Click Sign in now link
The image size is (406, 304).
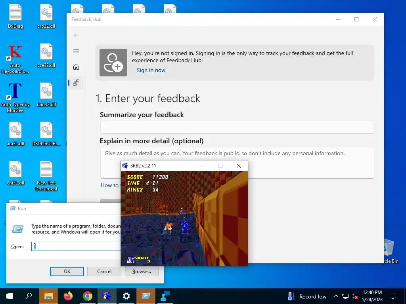tap(151, 70)
